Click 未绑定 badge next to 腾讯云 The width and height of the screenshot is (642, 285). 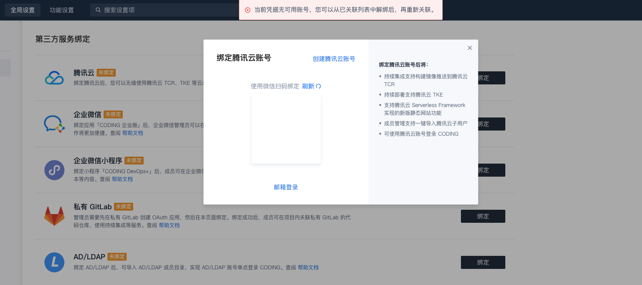tap(106, 73)
